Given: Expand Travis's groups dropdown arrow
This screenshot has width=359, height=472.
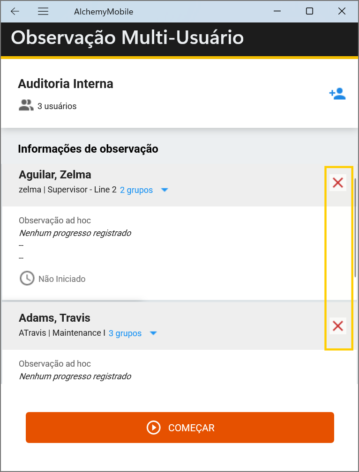Looking at the screenshot, I should (x=153, y=333).
